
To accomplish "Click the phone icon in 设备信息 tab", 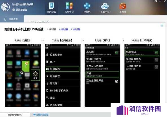I will click(x=5, y=19).
